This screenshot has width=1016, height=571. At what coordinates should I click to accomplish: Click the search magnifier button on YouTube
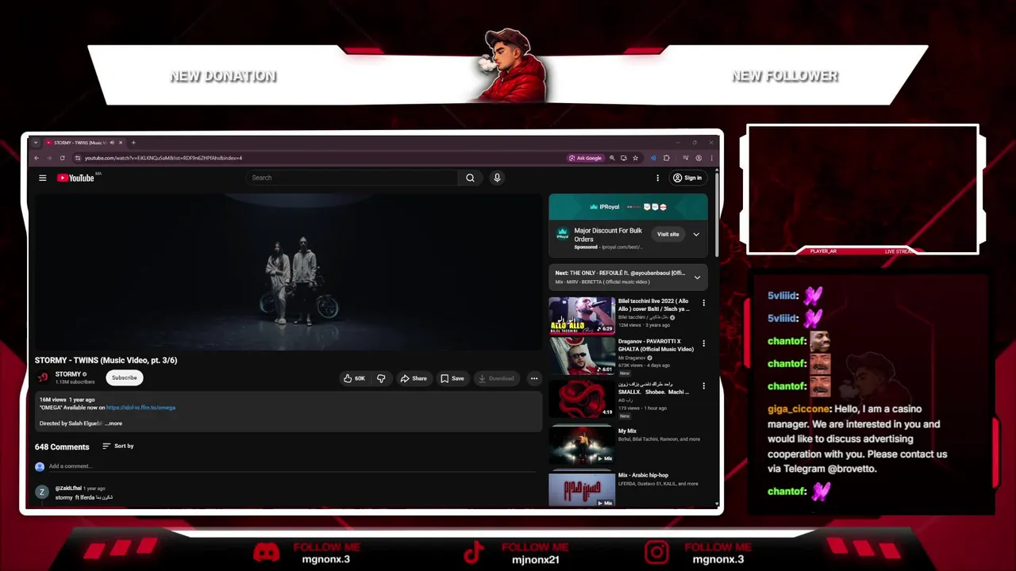pyautogui.click(x=470, y=178)
